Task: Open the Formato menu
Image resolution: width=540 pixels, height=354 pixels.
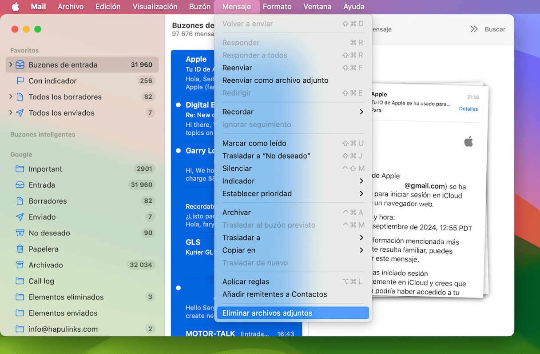Action: point(277,7)
